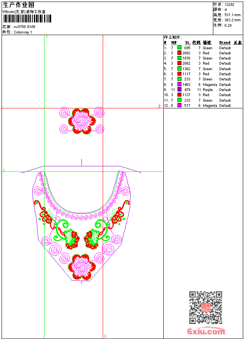Viewport: 244px width, 339px height.
Task: Select the green swatch in stop row 5
Action: pyautogui.click(x=179, y=69)
